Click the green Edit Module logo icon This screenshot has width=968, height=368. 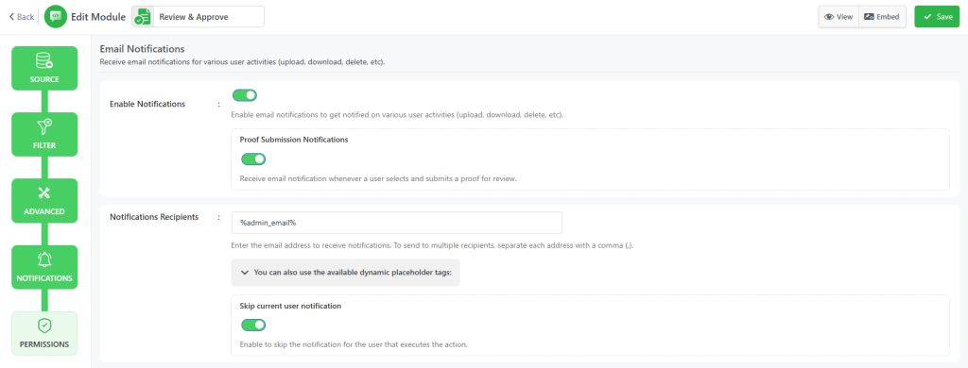coord(56,17)
